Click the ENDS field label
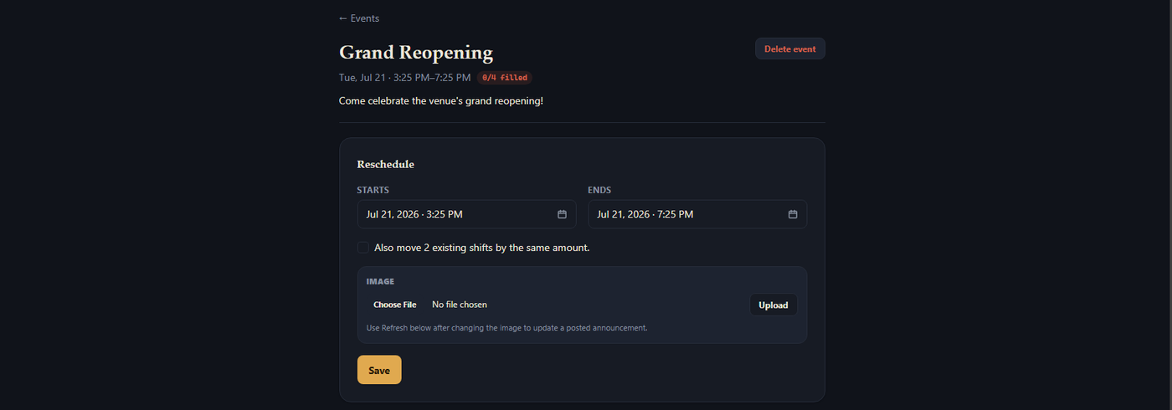The height and width of the screenshot is (410, 1172). 599,190
